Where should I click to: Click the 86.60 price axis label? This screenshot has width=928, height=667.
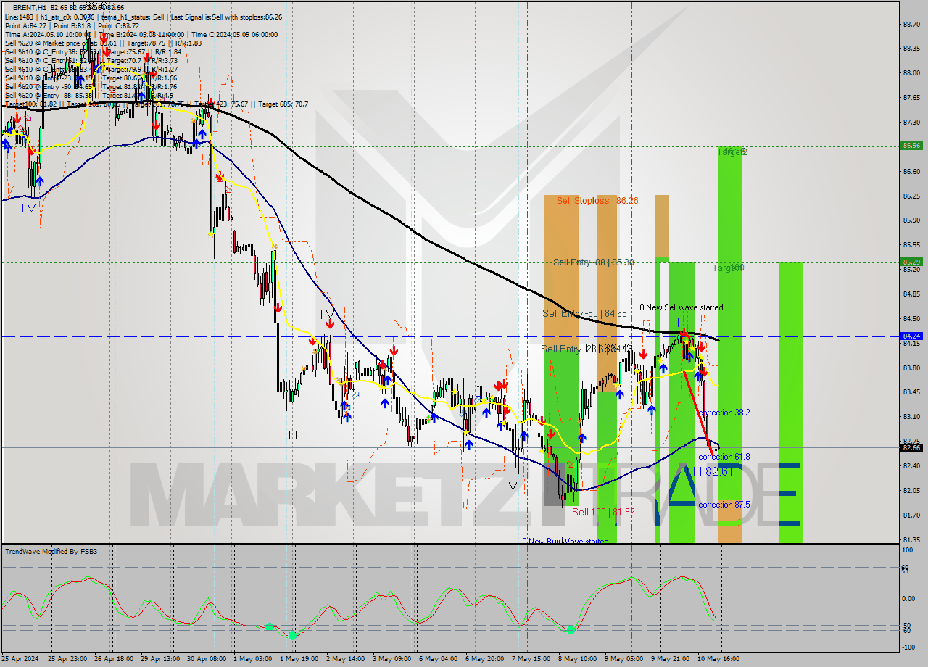coord(911,171)
